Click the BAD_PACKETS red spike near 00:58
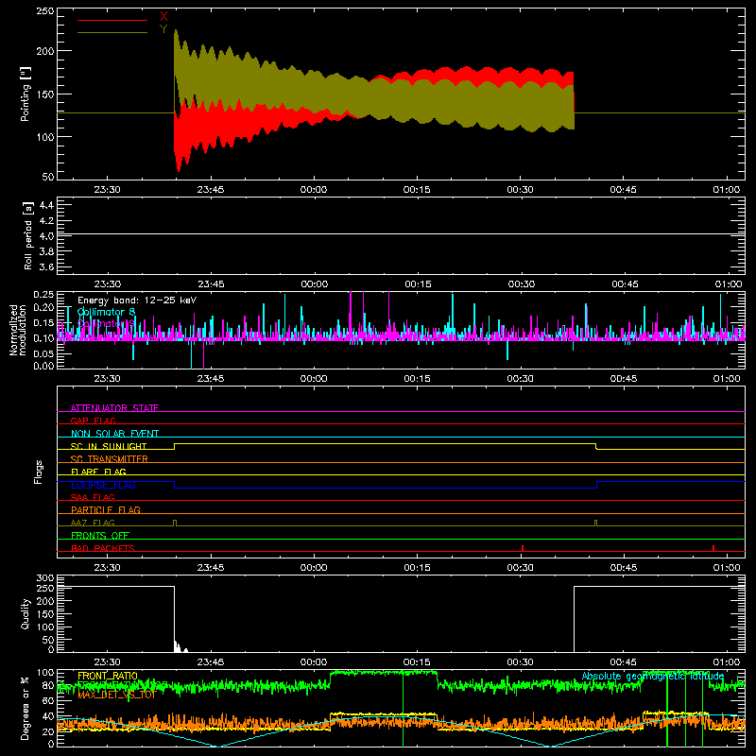Viewport: 756px width, 756px height. point(713,548)
